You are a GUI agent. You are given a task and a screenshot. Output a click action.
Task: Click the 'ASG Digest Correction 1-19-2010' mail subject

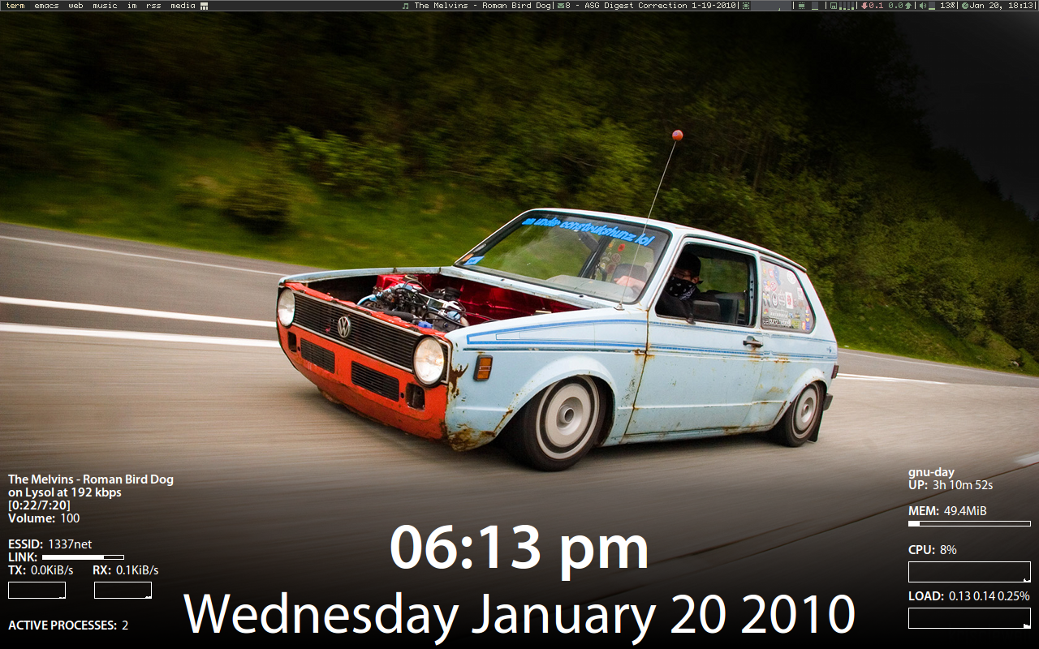click(660, 6)
